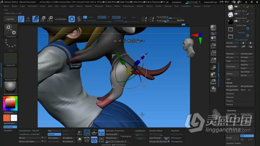Click the PolyF icon

(87, 140)
